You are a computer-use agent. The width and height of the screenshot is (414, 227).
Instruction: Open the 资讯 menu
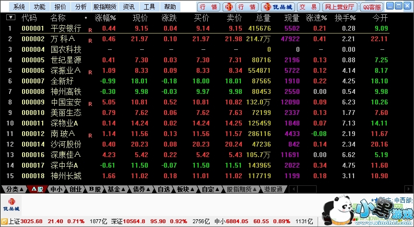pyautogui.click(x=129, y=7)
